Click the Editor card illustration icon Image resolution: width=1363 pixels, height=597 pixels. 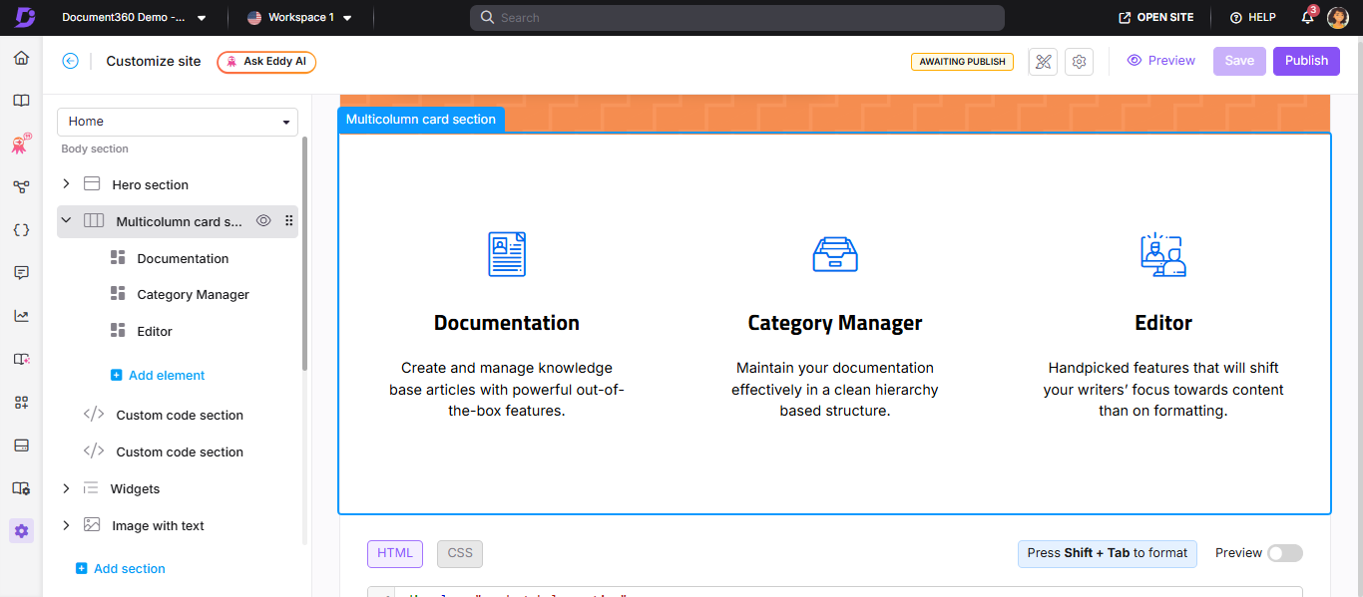[x=1163, y=254]
